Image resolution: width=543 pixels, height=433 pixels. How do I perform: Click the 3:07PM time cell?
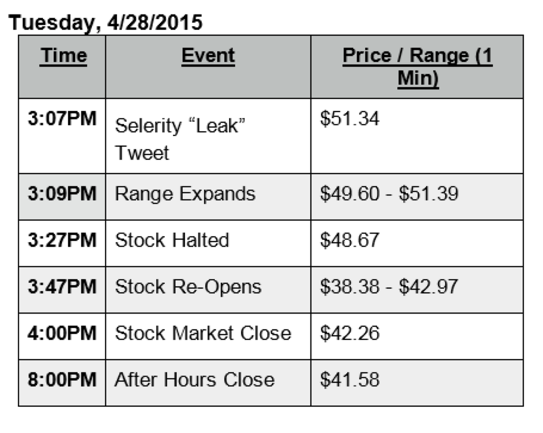(x=62, y=119)
